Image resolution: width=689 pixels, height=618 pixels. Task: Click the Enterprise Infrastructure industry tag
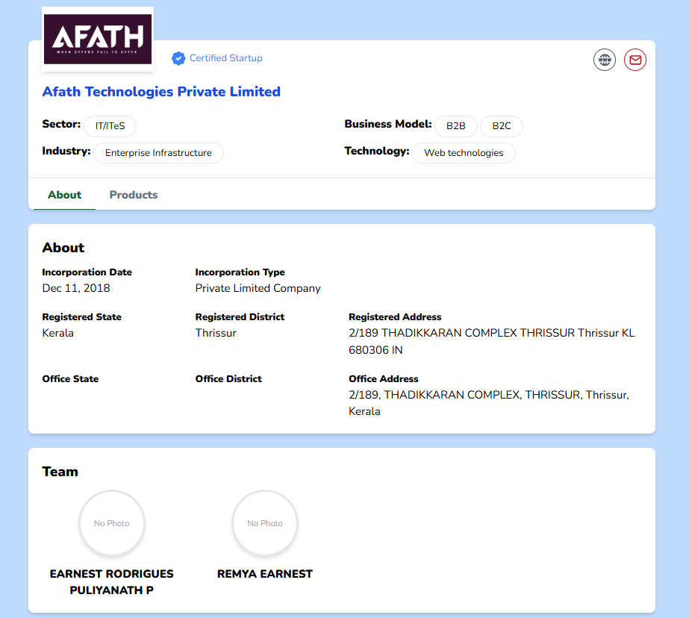click(158, 153)
